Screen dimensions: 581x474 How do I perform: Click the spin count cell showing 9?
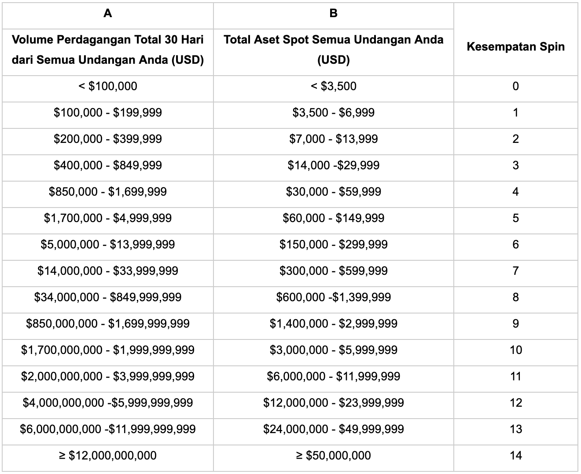click(515, 324)
